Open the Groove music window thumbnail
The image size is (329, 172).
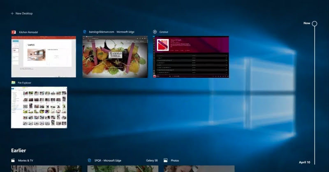191,56
